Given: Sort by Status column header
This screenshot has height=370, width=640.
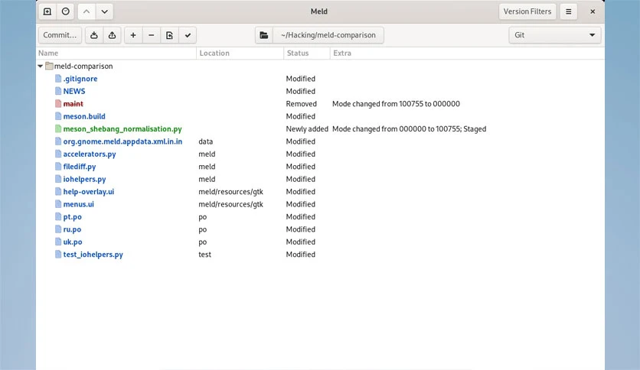Looking at the screenshot, I should coord(307,53).
